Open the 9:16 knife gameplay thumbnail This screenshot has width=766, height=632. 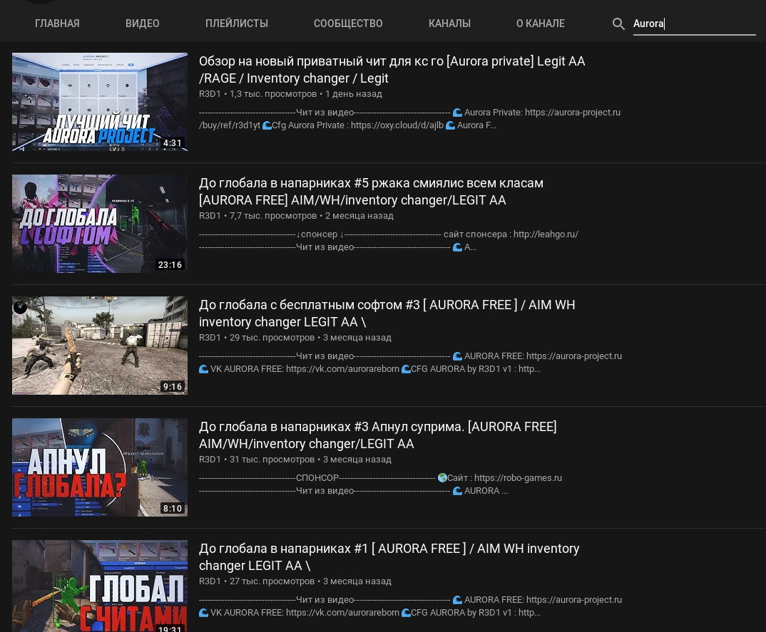click(100, 346)
